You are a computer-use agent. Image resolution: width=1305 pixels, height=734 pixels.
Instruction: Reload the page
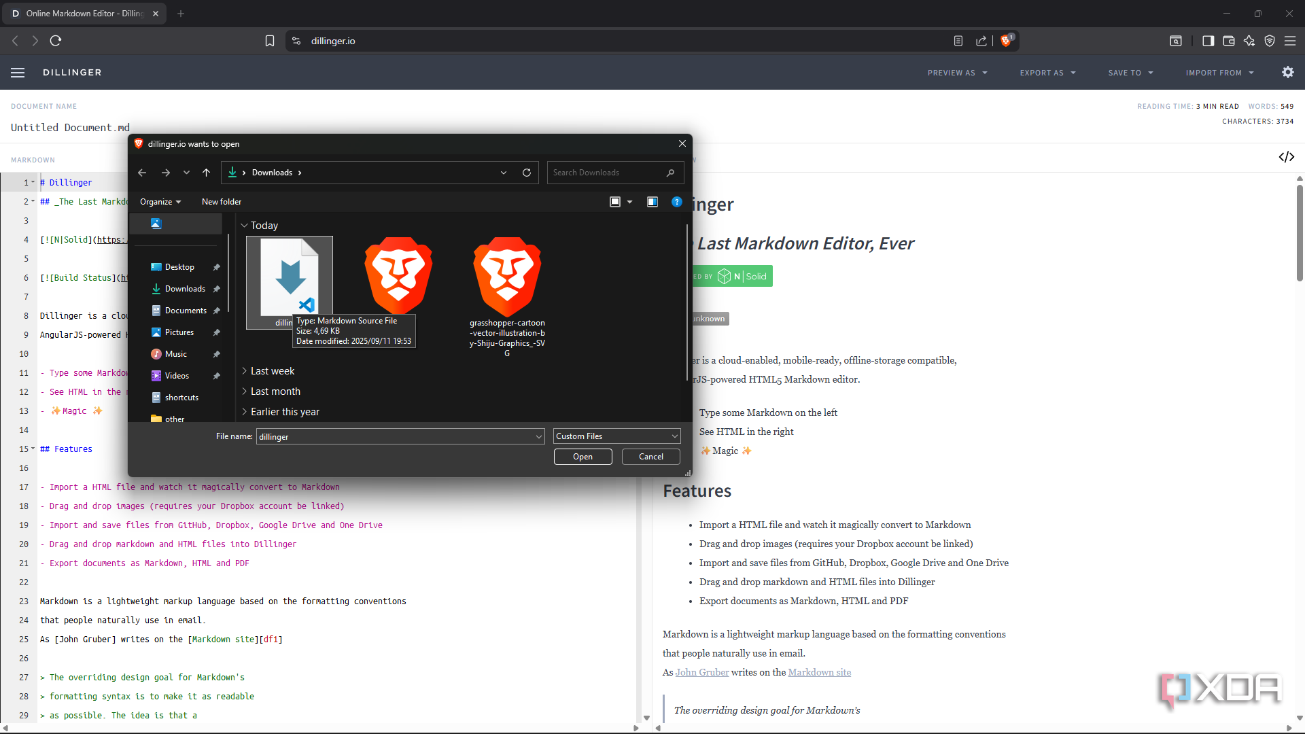pos(56,41)
